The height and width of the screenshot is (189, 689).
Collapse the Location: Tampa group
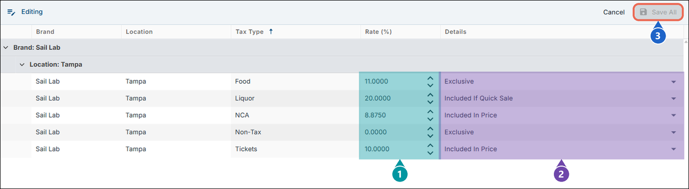point(22,65)
